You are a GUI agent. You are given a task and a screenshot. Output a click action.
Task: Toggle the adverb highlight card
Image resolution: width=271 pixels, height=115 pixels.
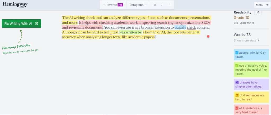point(251,54)
